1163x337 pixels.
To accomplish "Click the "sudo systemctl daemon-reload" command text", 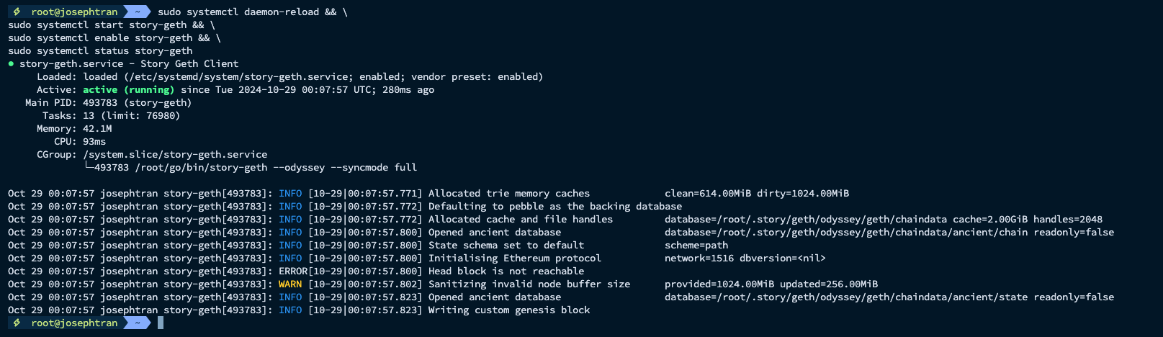I will click(238, 12).
